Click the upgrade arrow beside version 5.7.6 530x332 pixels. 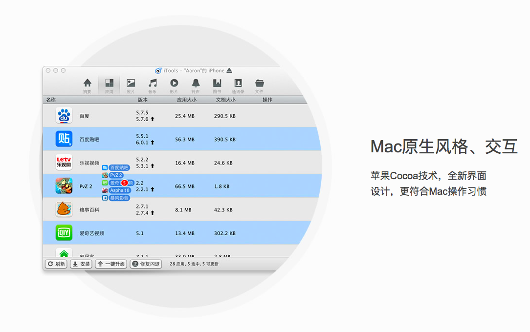click(153, 119)
